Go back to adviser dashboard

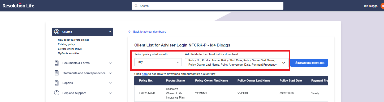point(150,32)
